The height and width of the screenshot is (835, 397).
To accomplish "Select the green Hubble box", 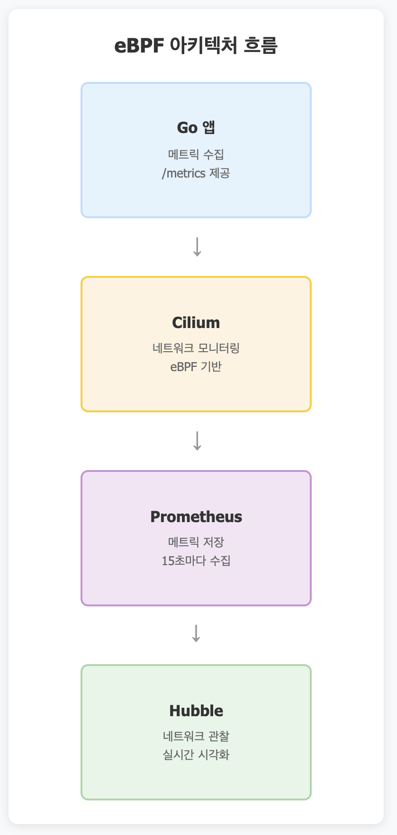I will 196,732.
